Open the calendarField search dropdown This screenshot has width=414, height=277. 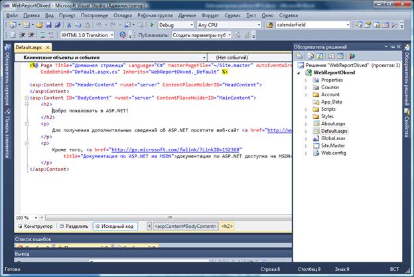(x=348, y=25)
